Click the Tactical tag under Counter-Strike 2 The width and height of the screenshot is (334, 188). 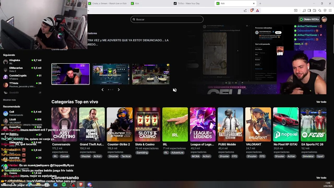tap(126, 156)
